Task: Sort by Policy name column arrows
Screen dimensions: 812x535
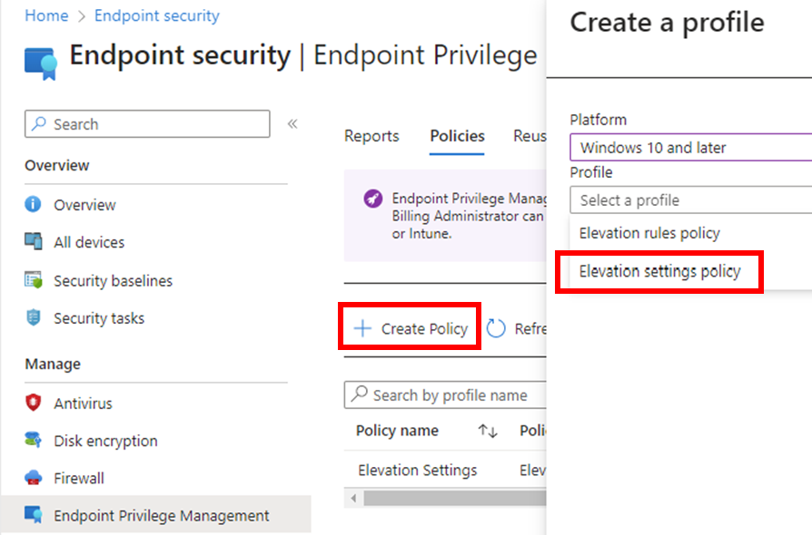Action: (x=488, y=431)
